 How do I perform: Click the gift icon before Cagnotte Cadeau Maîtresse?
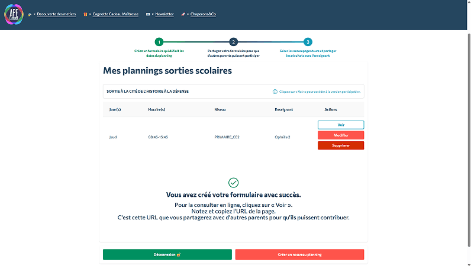coord(85,14)
